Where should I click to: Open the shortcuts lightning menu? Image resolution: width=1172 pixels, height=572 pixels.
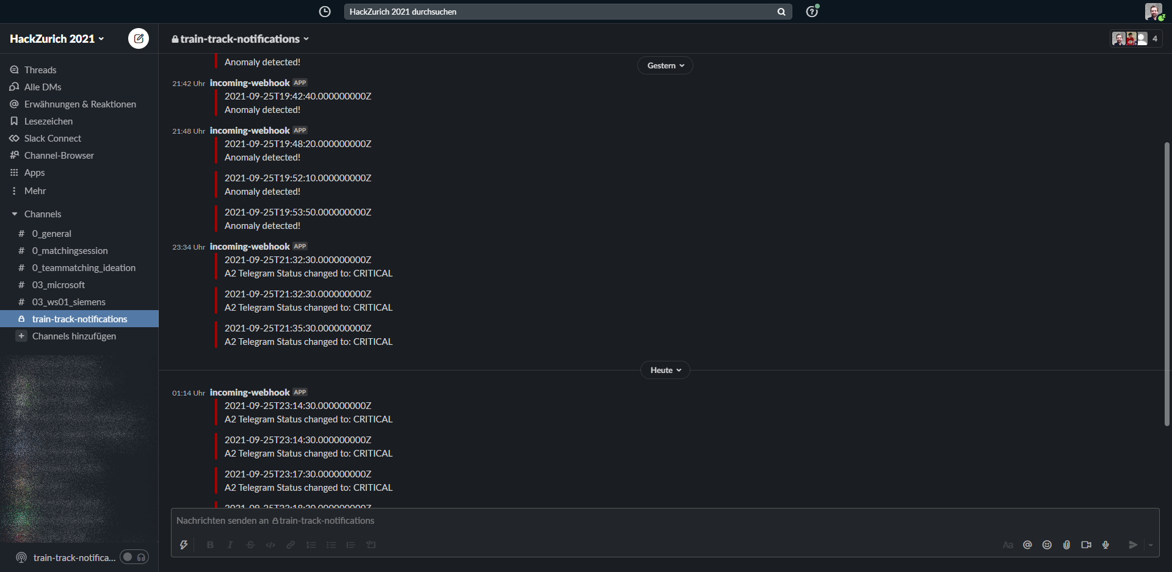(184, 545)
